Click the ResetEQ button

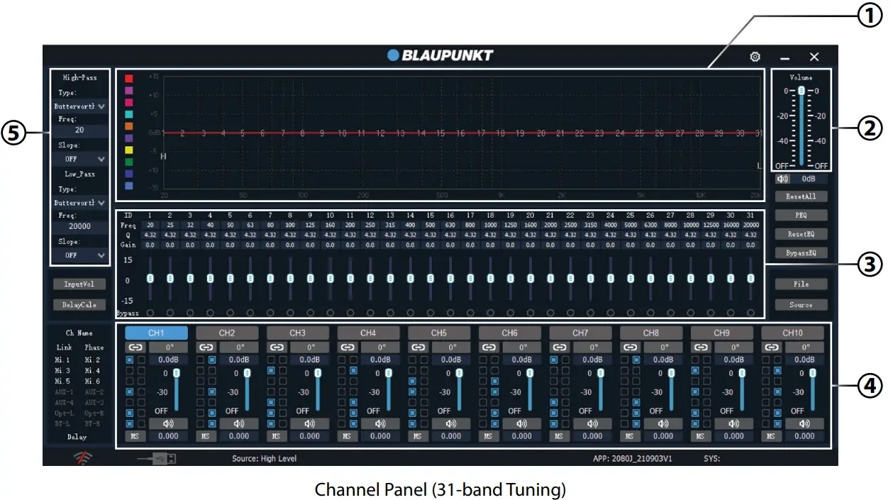(801, 233)
